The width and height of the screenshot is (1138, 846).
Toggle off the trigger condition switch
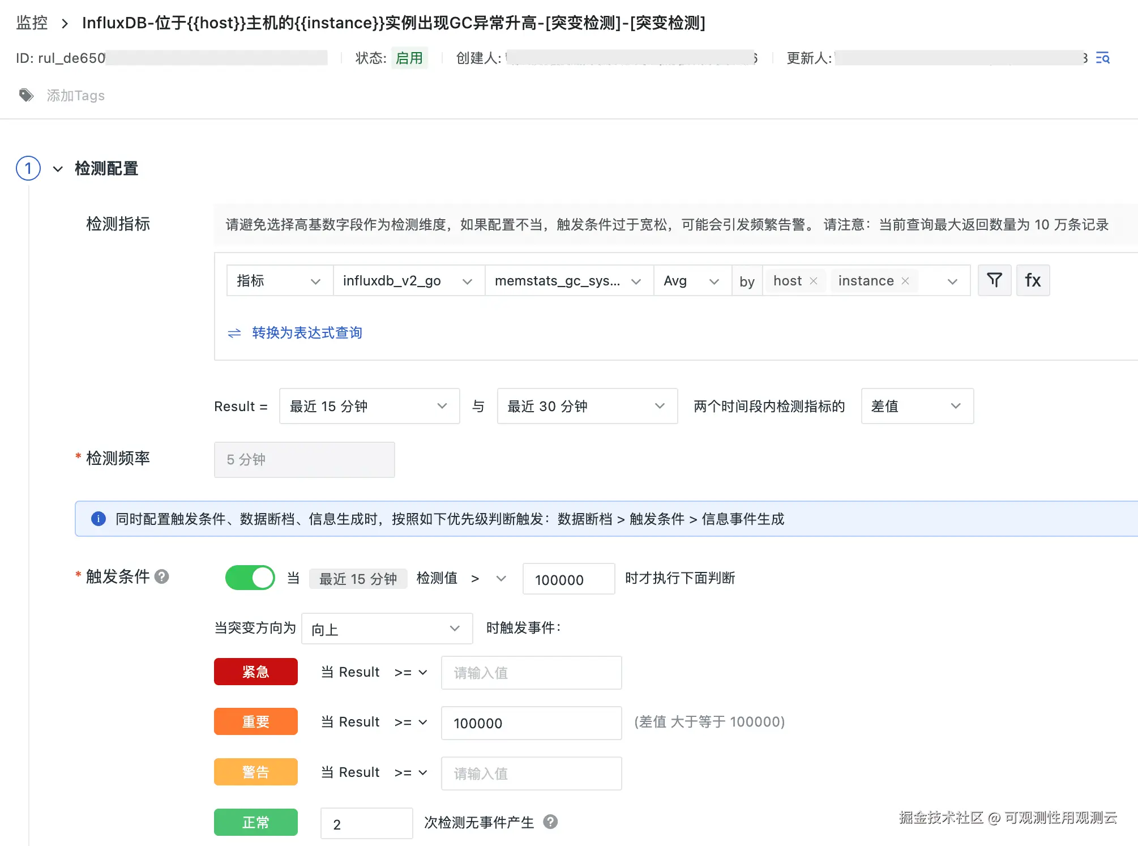[x=250, y=578]
